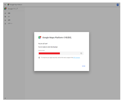Open the metrics bar chart icon

pos(5,20)
